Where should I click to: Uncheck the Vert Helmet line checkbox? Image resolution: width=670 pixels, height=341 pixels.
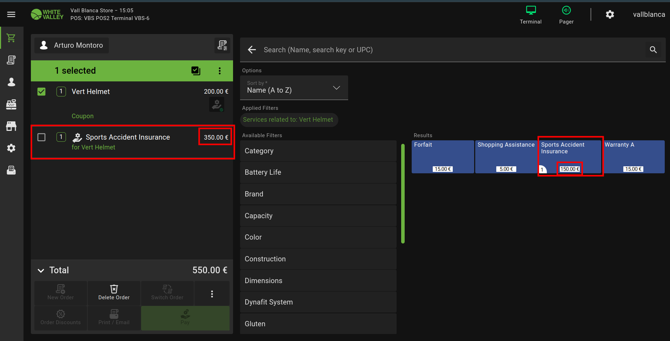coord(41,92)
